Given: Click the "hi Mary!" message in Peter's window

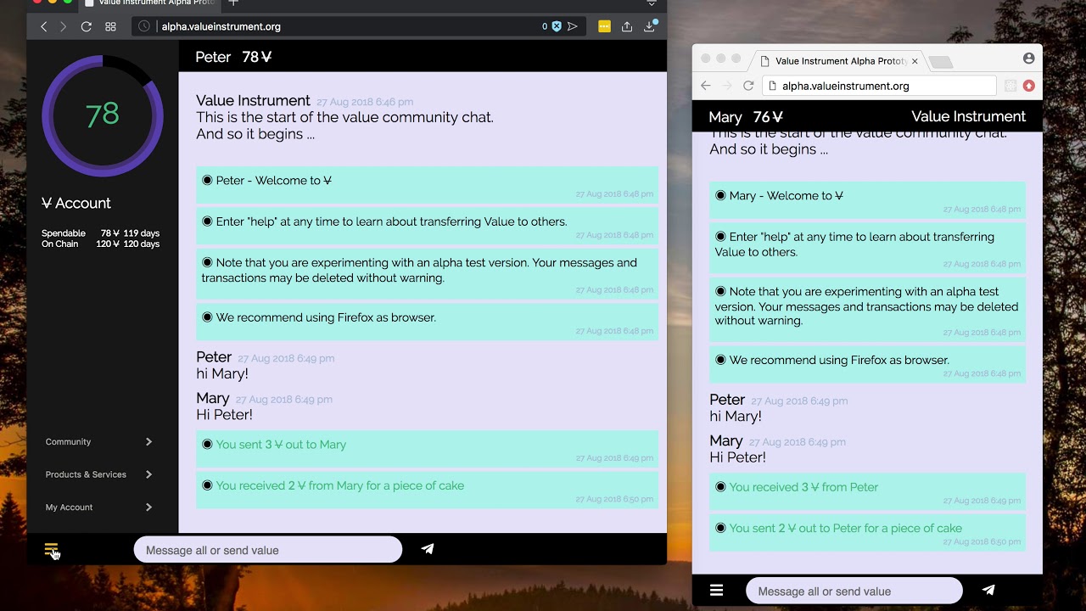Looking at the screenshot, I should [x=222, y=373].
